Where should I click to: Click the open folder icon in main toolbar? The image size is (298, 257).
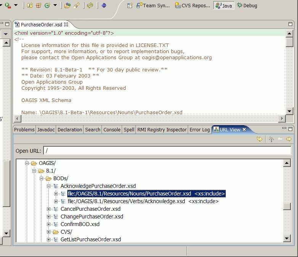point(67,5)
